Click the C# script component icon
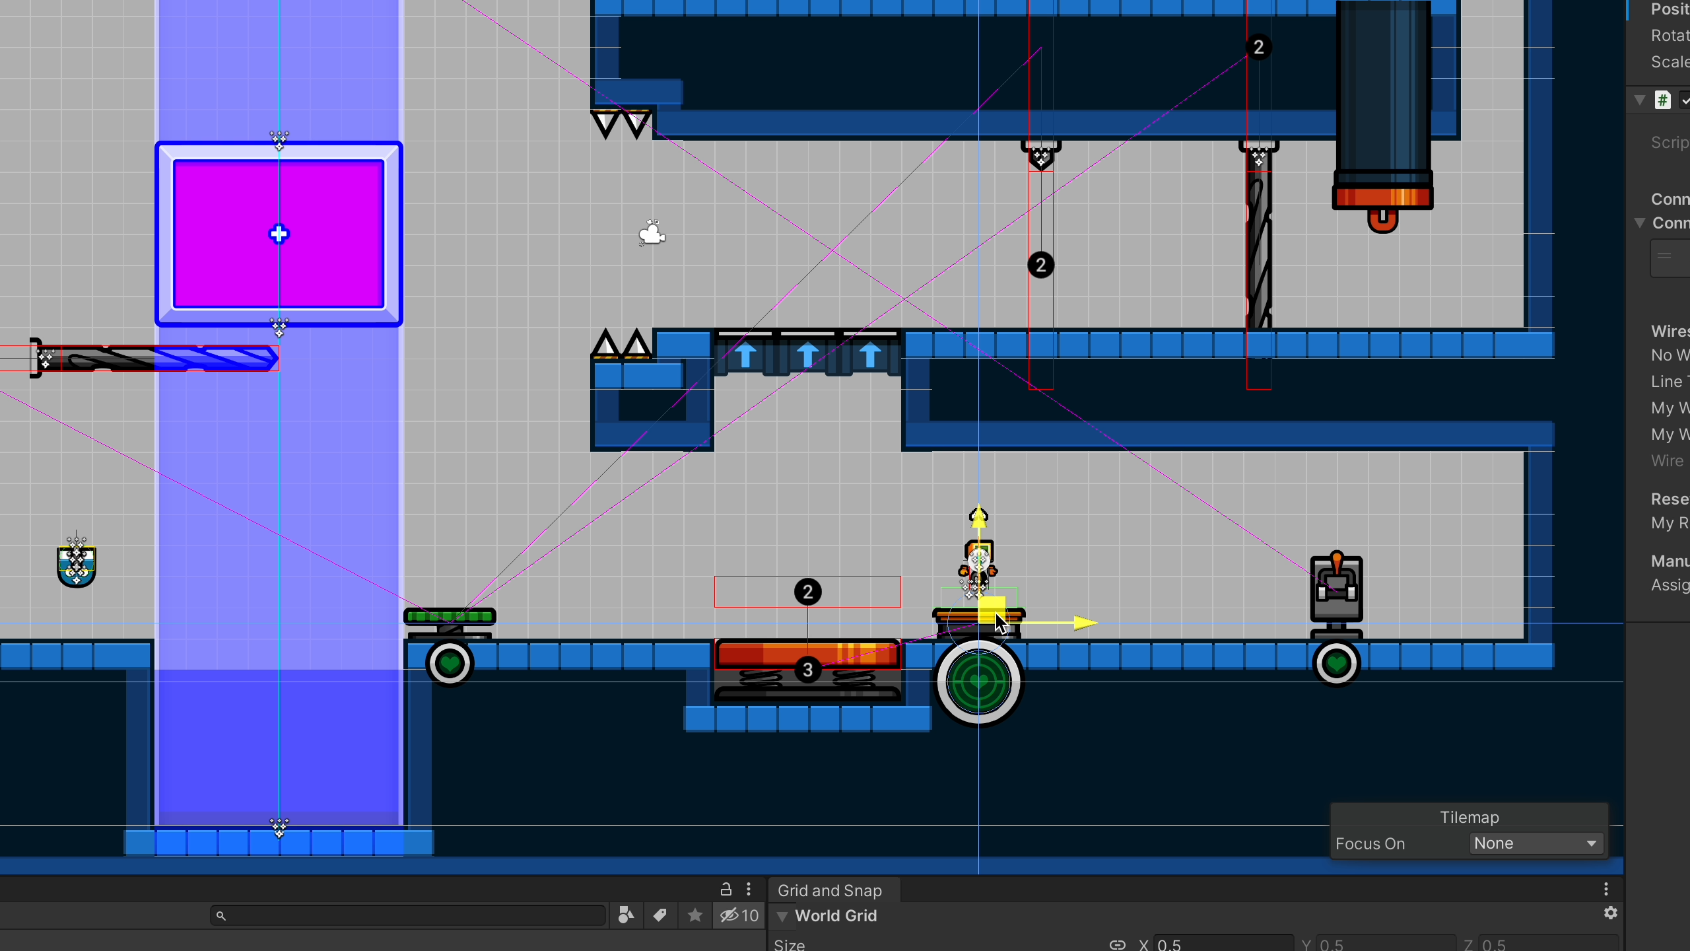1690x951 pixels. coord(1662,100)
